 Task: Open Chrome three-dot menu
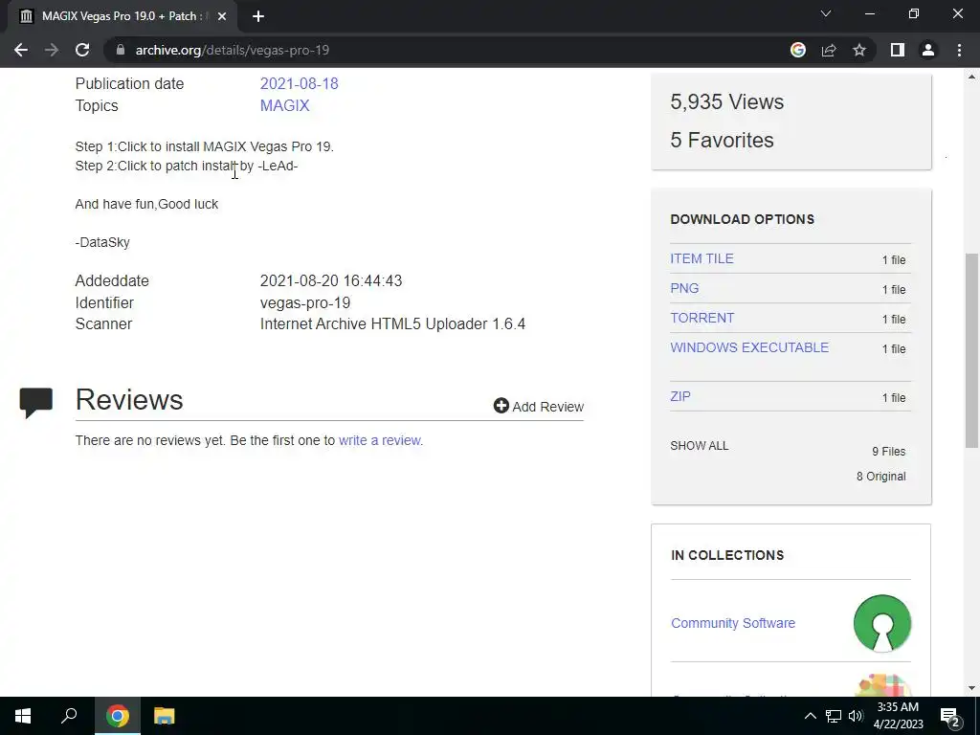(x=959, y=50)
